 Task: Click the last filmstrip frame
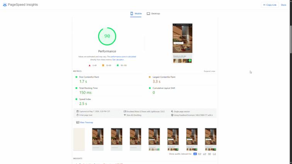211,139
